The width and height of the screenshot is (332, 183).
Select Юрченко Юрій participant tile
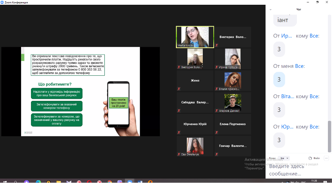(195, 124)
